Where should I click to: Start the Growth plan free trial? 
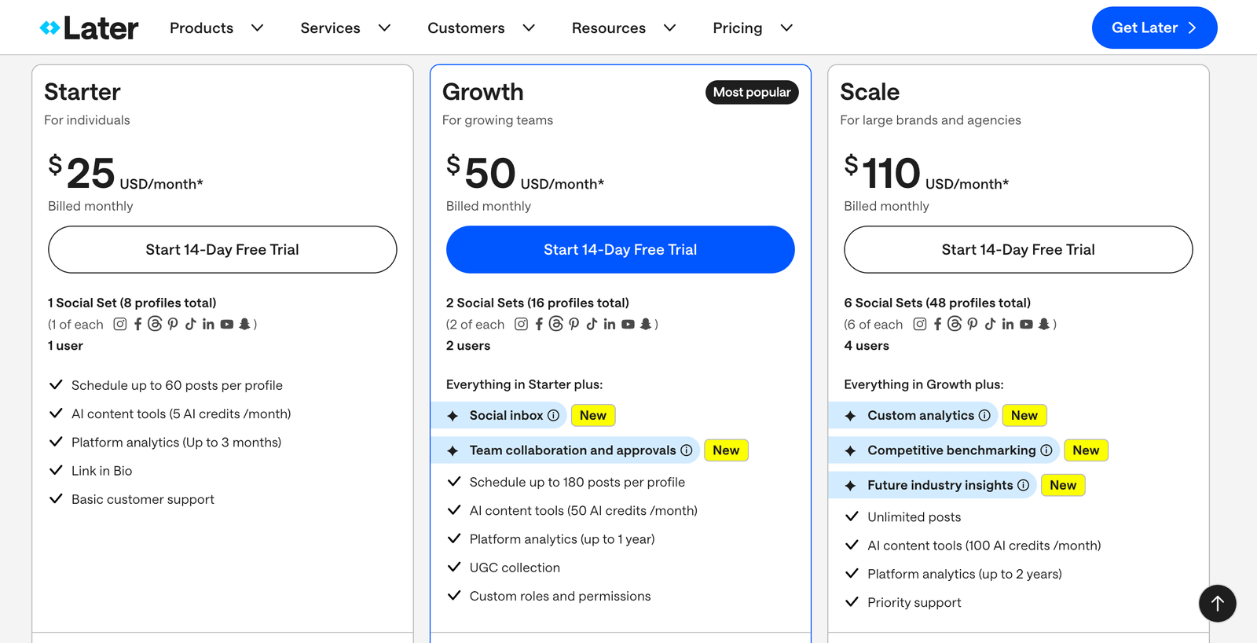point(620,249)
